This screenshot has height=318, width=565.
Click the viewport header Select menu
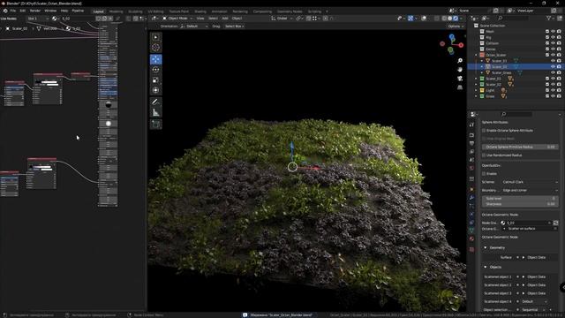(213, 18)
